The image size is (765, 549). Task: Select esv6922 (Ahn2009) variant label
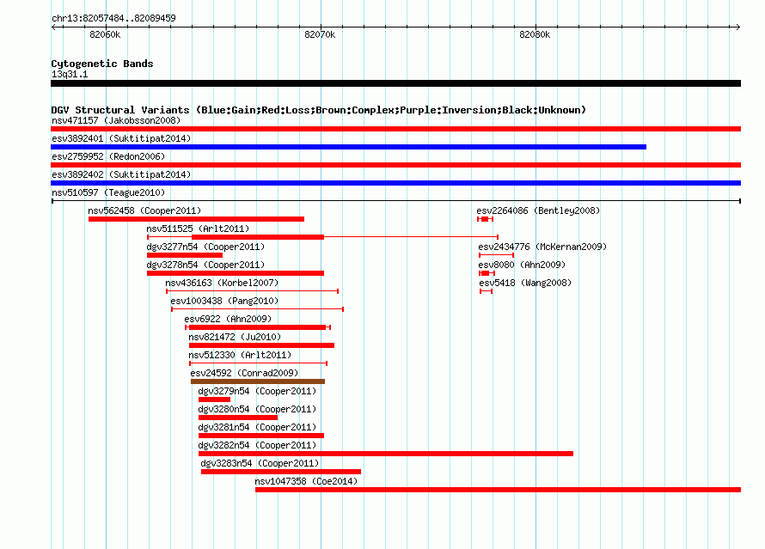228,319
